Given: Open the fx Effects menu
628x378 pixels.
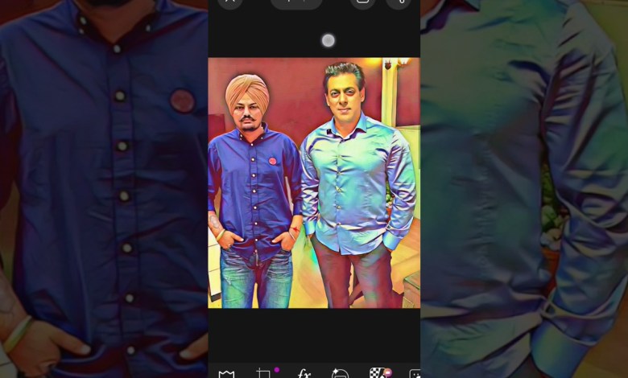Looking at the screenshot, I should [x=304, y=374].
